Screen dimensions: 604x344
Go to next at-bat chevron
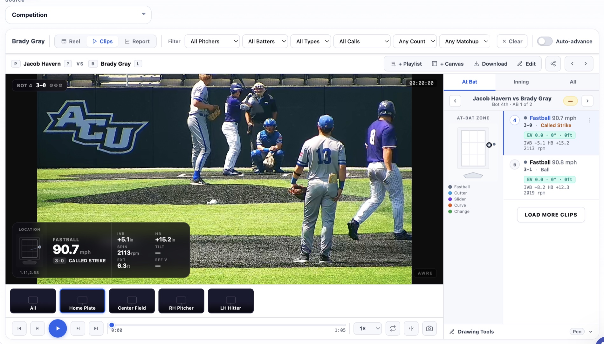pos(587,101)
